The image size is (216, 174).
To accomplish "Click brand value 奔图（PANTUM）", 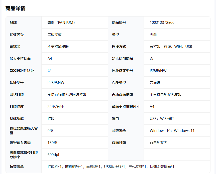I will tap(61, 23).
